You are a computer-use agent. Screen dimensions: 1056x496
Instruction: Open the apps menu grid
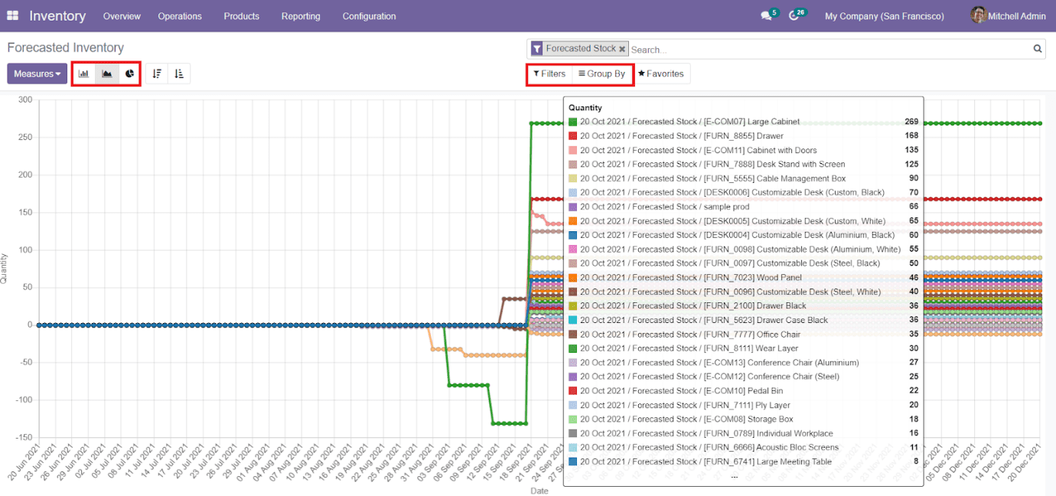point(12,15)
